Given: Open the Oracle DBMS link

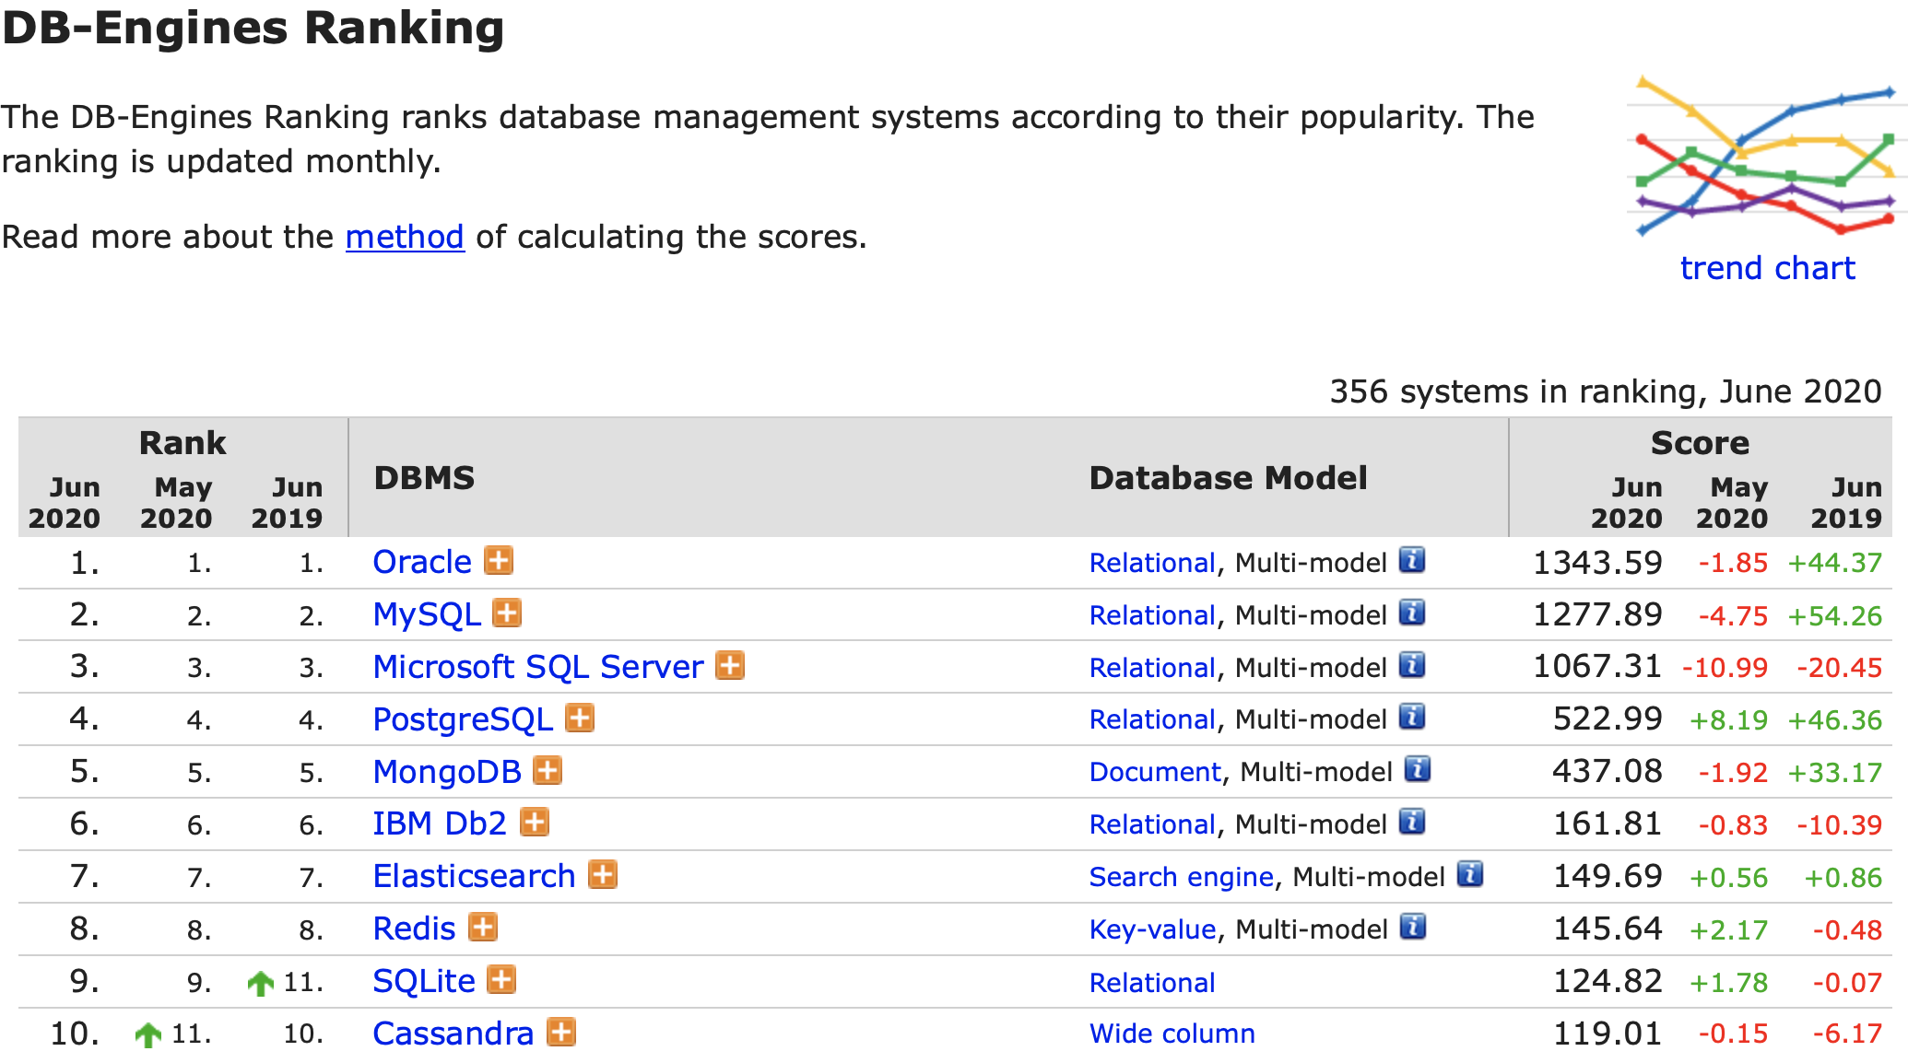Looking at the screenshot, I should pyautogui.click(x=422, y=562).
